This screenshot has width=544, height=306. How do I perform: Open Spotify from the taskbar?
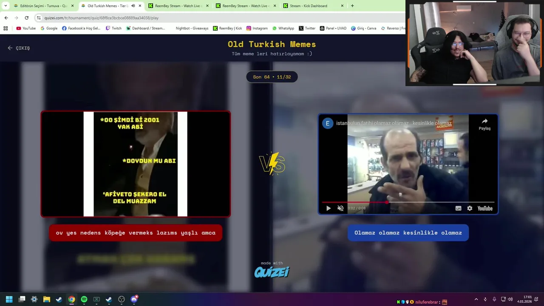point(84,299)
